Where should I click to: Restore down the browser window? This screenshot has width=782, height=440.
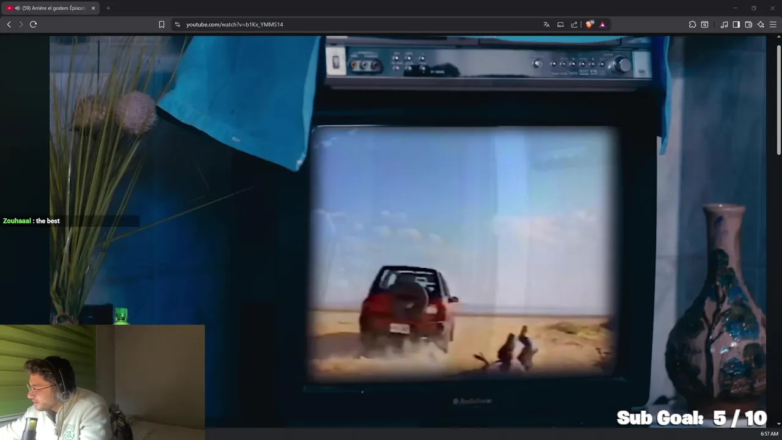[753, 8]
